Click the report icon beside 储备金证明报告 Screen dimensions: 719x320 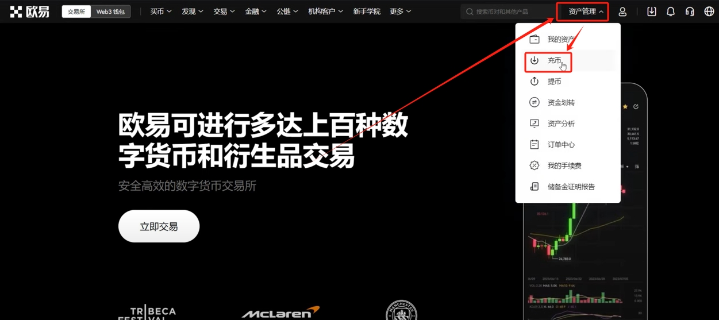[535, 187]
